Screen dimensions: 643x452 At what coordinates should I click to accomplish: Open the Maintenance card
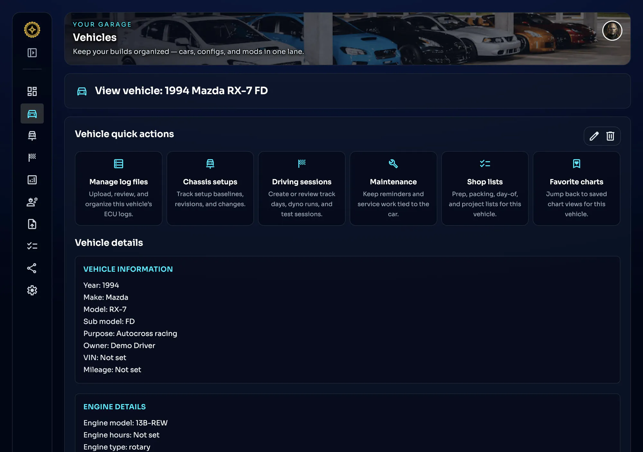pos(393,188)
